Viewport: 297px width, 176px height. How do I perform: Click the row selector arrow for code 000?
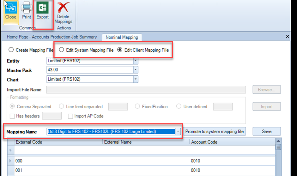(x=10, y=161)
